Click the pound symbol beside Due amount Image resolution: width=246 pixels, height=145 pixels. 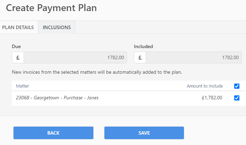click(x=18, y=57)
